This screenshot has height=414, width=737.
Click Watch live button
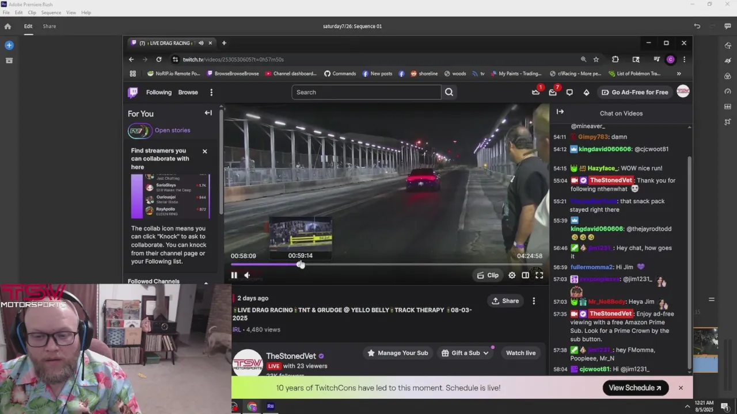pos(521,353)
